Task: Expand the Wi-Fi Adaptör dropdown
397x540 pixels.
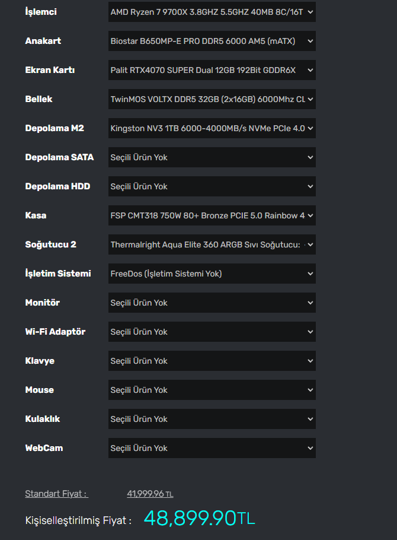Action: [212, 332]
